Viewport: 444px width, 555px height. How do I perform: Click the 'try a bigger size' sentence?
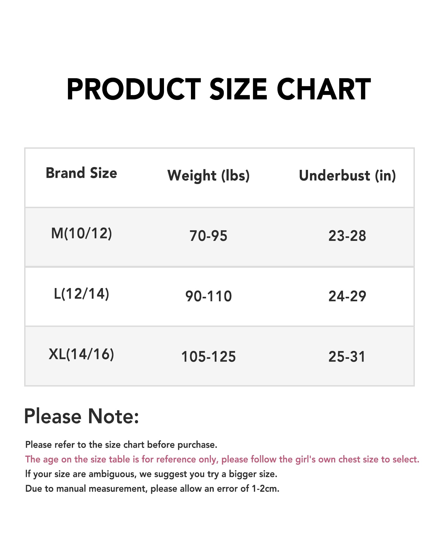(x=151, y=474)
